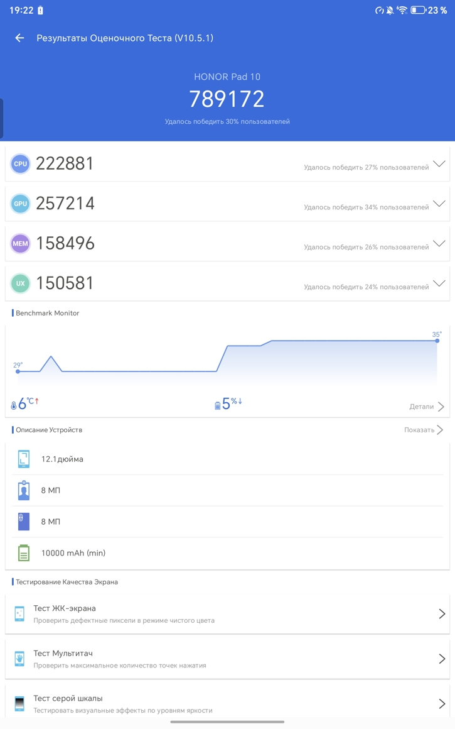Click Показать for device description
Image resolution: width=455 pixels, height=729 pixels.
pos(424,430)
